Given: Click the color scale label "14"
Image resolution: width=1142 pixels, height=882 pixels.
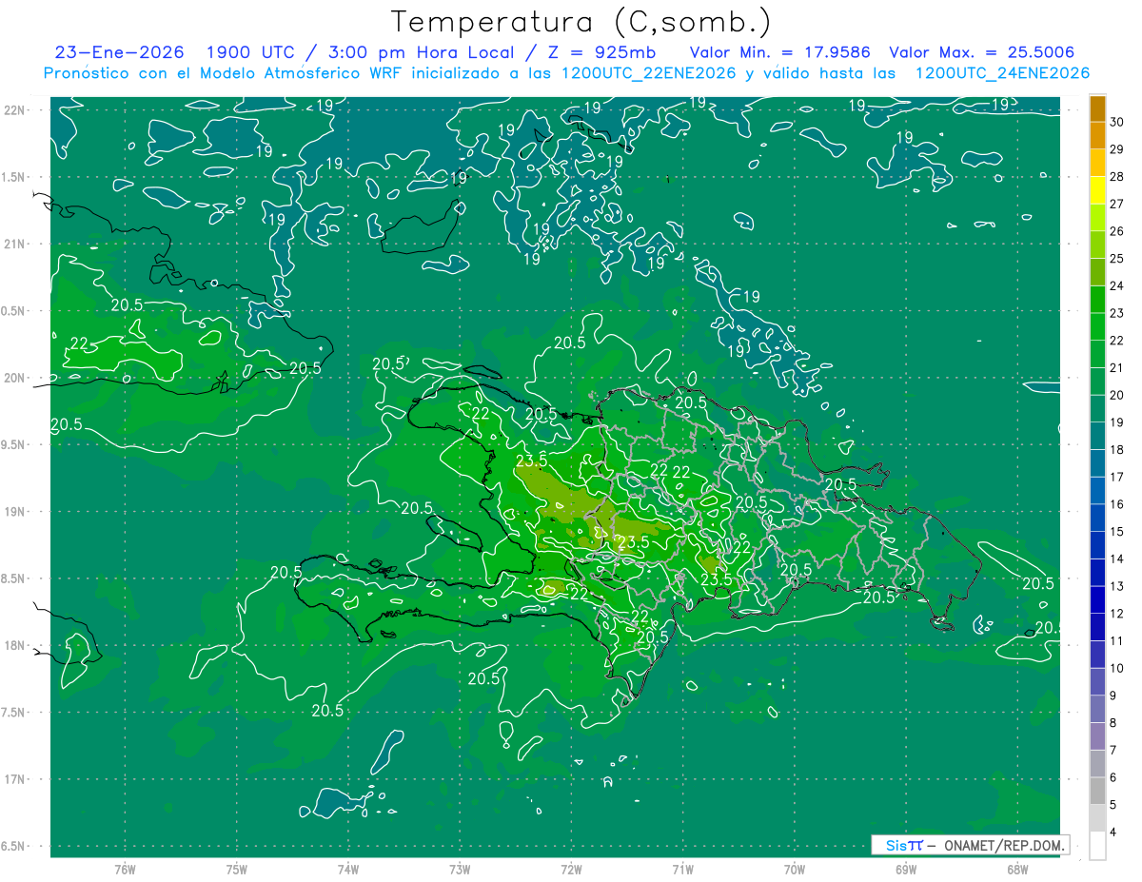Looking at the screenshot, I should [x=1117, y=559].
